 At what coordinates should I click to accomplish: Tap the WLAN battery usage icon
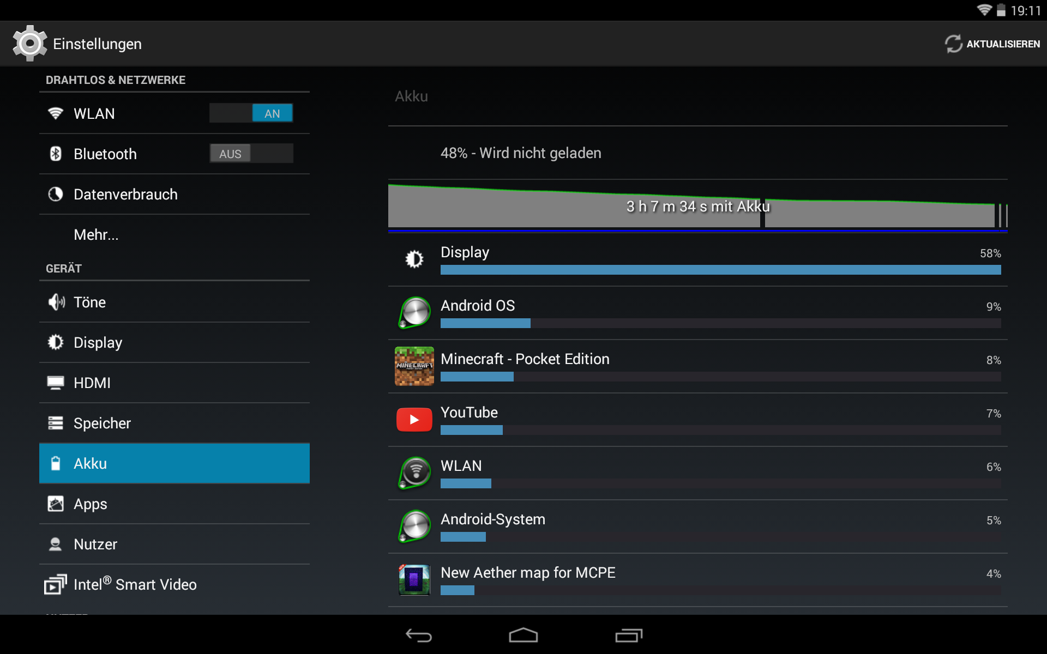coord(415,473)
